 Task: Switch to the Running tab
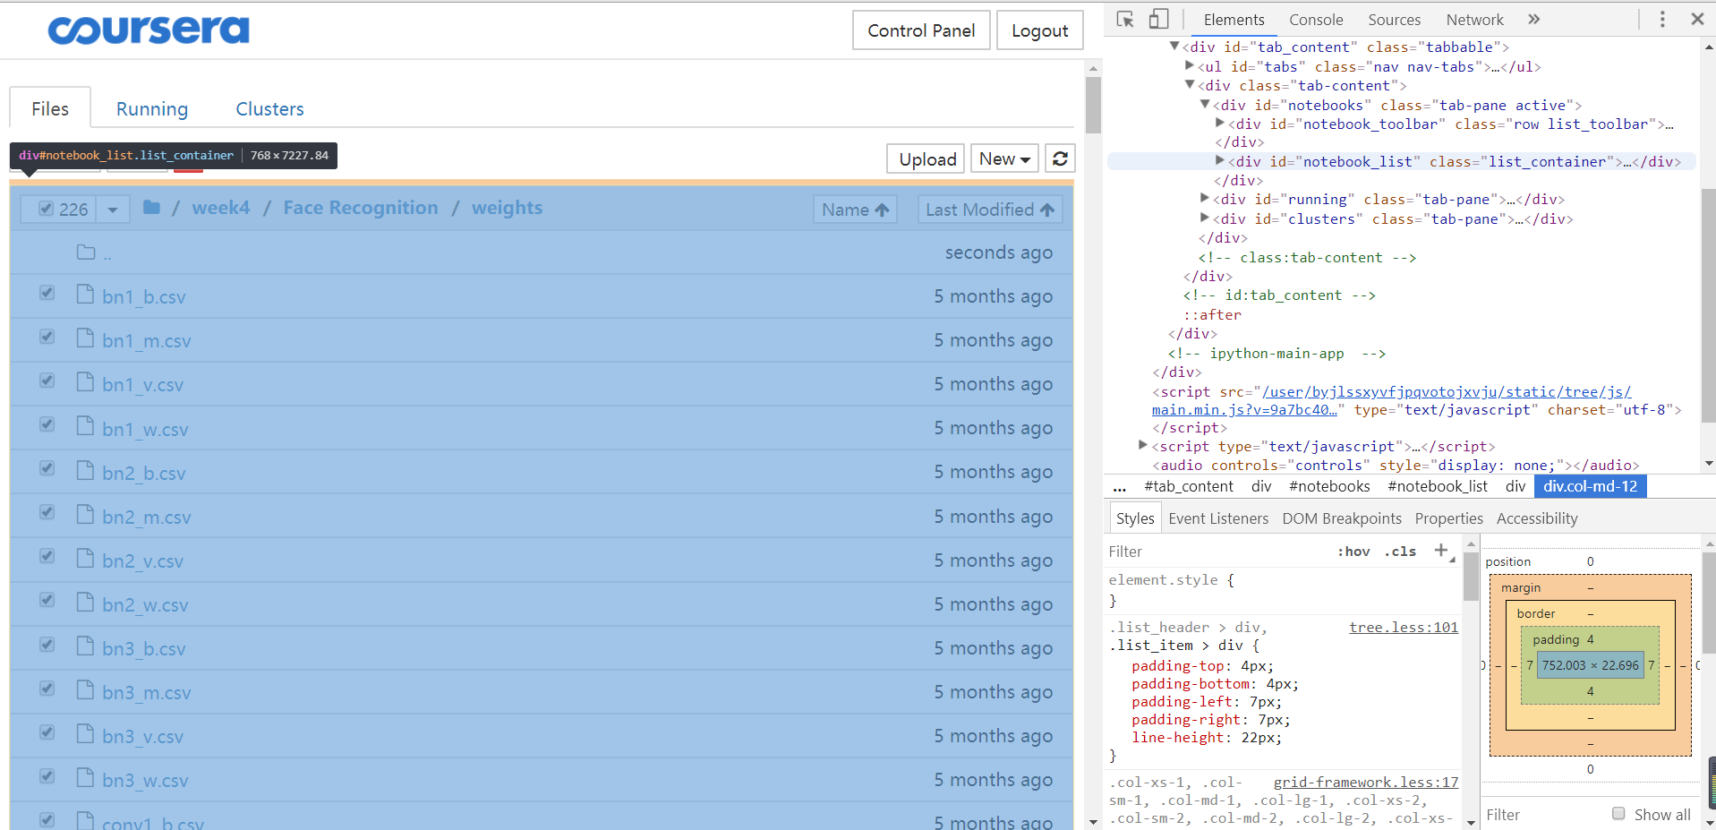(152, 108)
